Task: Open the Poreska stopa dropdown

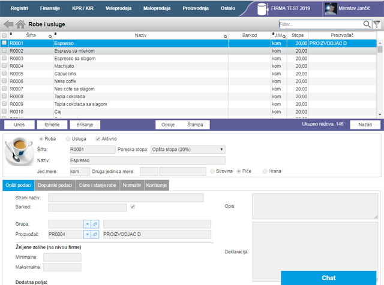Action: pos(187,149)
